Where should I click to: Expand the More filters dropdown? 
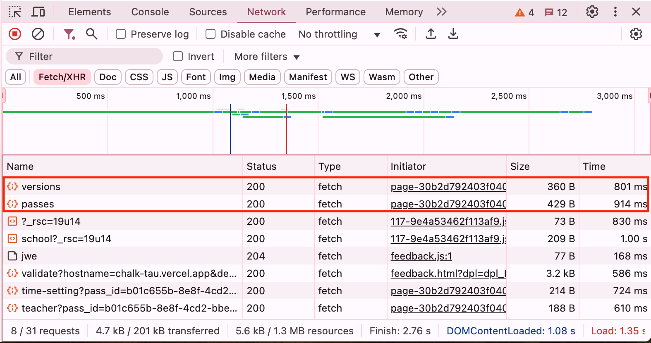[x=267, y=56]
